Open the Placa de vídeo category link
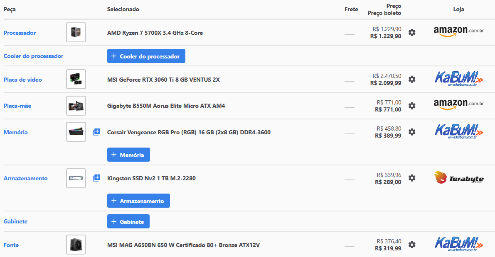495x257 pixels. pyautogui.click(x=23, y=80)
